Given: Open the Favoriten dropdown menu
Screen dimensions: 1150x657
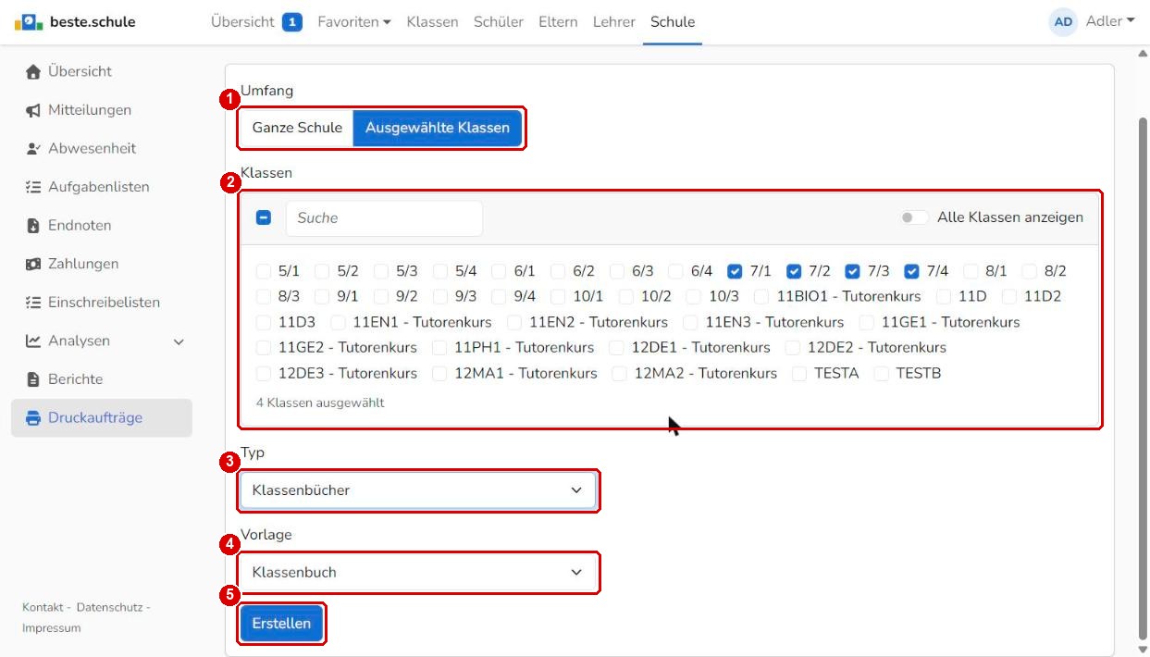Looking at the screenshot, I should tap(354, 22).
